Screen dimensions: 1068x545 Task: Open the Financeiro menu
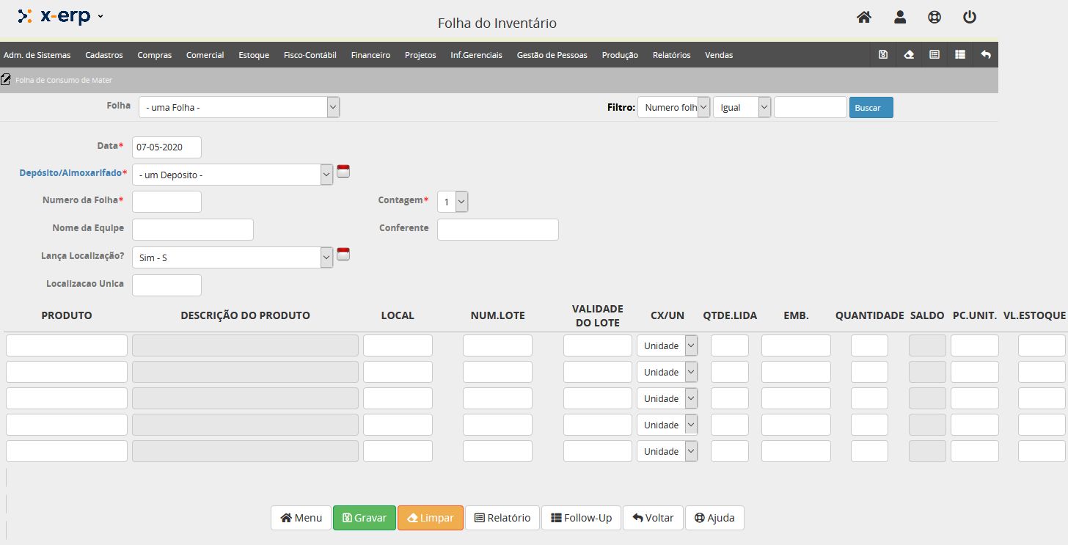[x=370, y=55]
